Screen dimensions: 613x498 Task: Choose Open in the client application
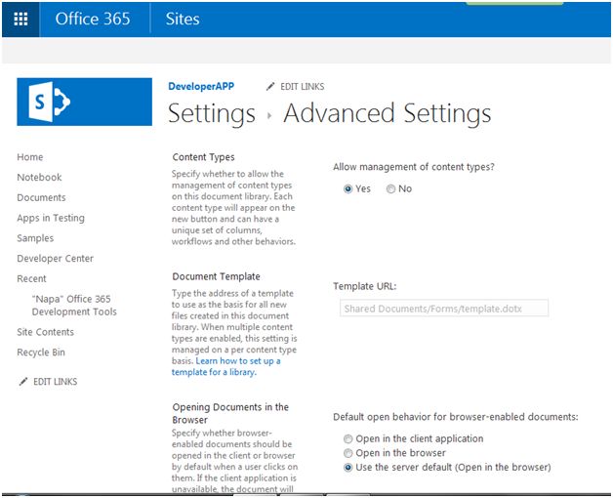click(348, 439)
